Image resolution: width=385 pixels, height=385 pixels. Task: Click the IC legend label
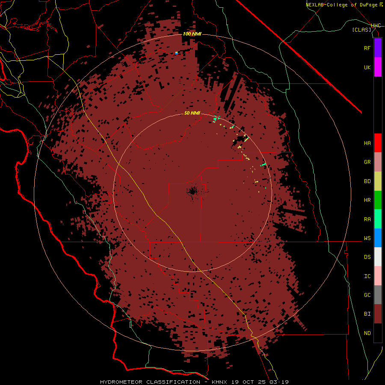(x=367, y=276)
